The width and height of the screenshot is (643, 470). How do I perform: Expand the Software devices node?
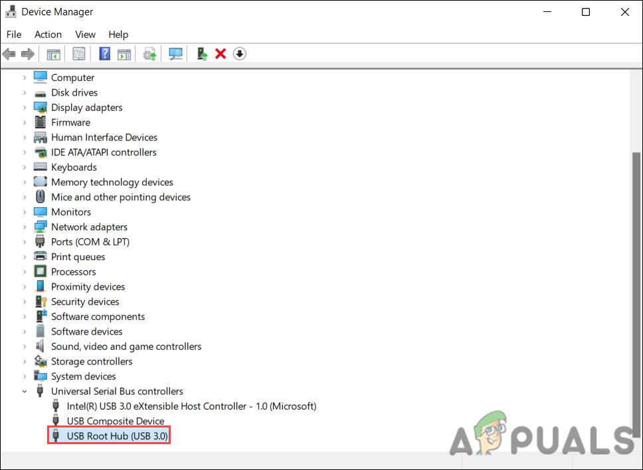pos(25,331)
